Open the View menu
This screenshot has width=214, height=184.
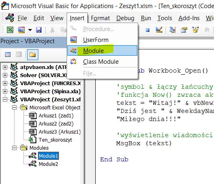[x=57, y=18]
